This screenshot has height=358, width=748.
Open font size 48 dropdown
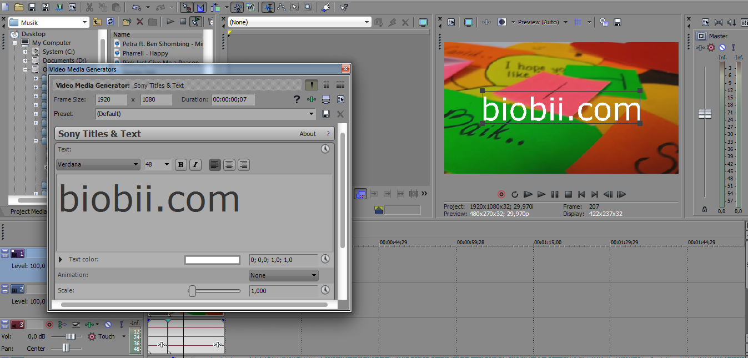[167, 165]
